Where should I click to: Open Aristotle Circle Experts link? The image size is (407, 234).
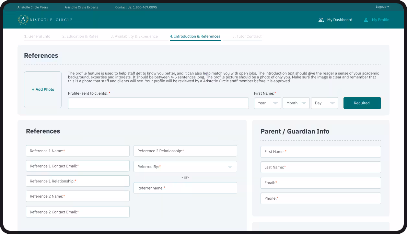[81, 7]
